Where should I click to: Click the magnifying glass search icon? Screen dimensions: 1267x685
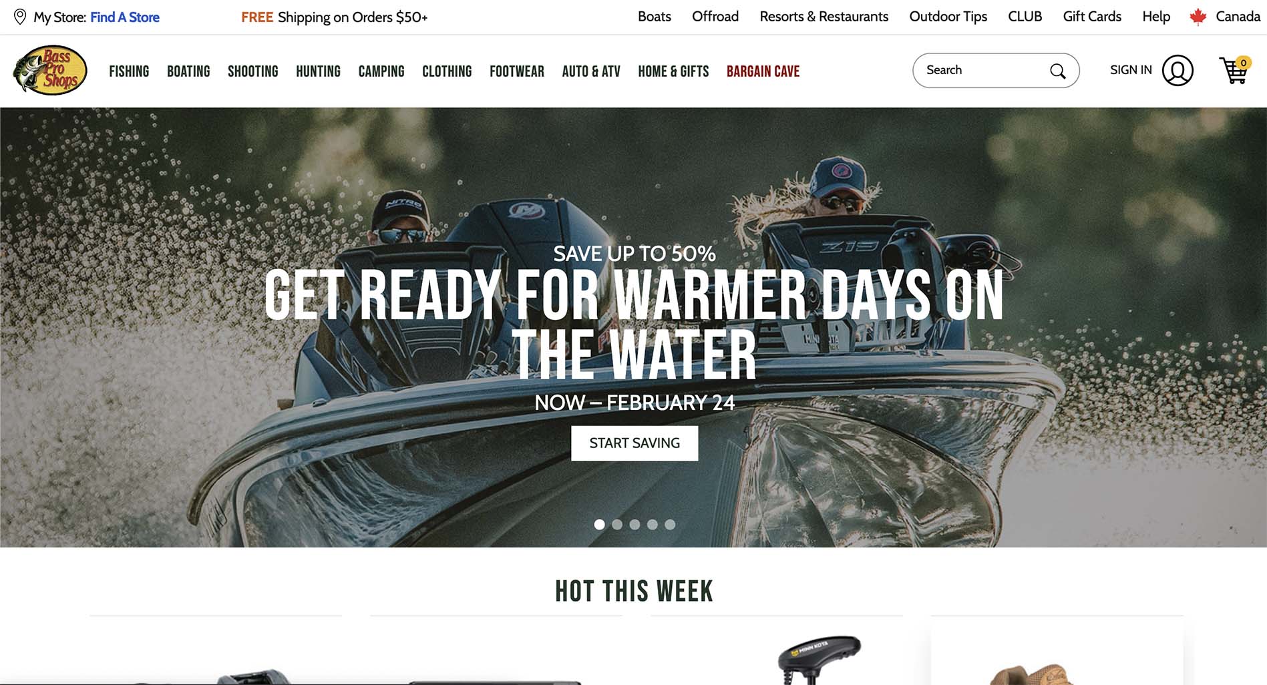[x=1057, y=71]
